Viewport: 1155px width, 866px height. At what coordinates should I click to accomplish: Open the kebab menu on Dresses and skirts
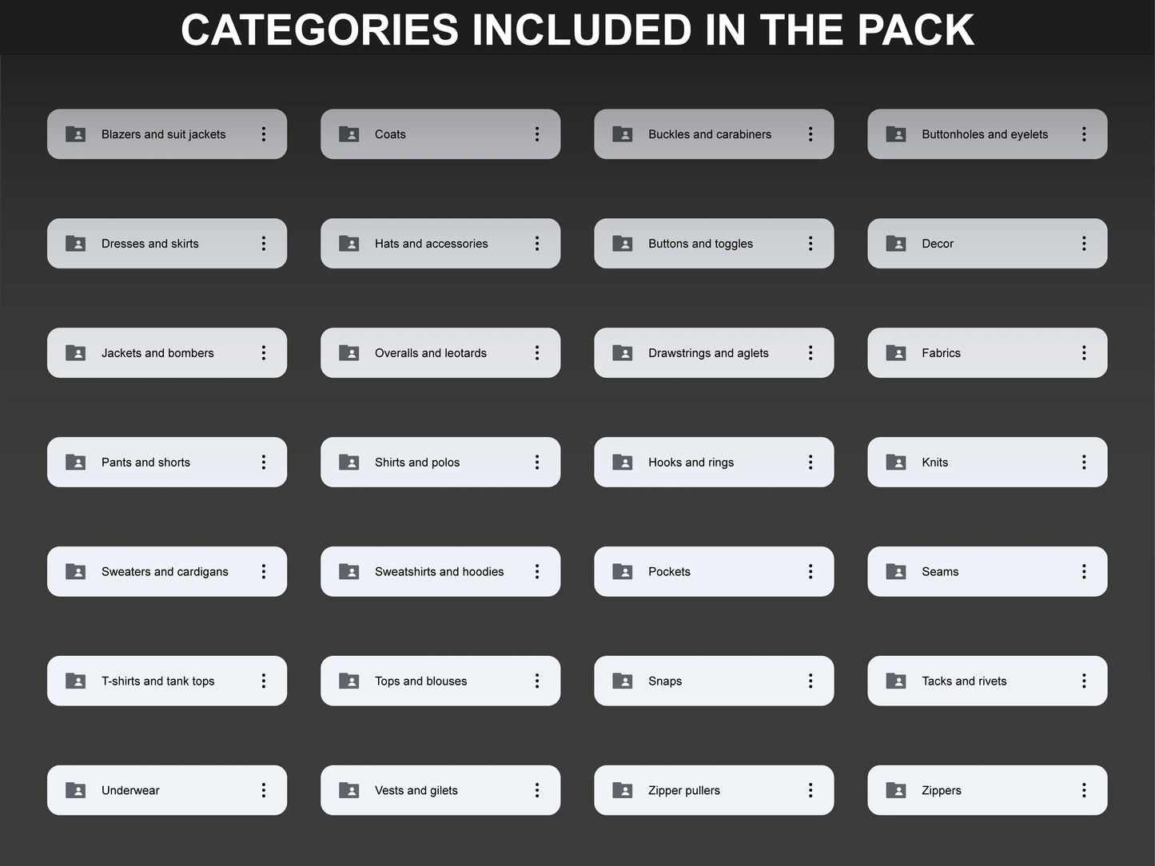264,243
